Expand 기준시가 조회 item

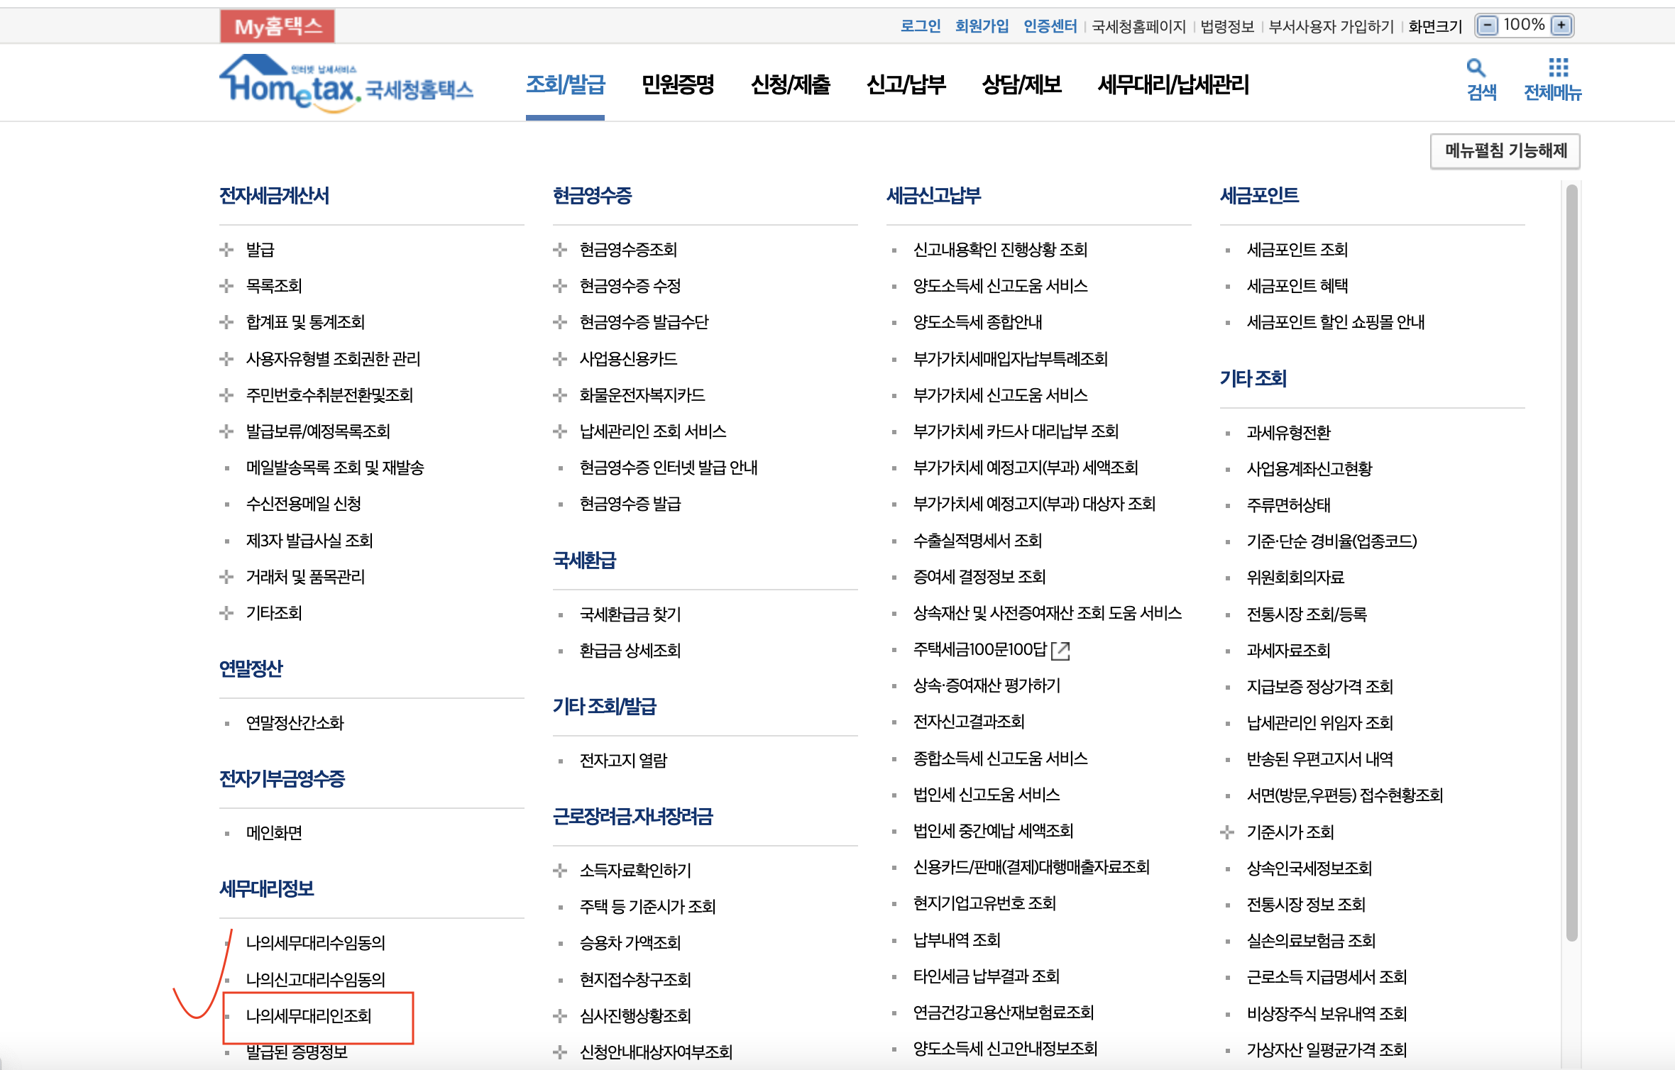pos(1227,832)
